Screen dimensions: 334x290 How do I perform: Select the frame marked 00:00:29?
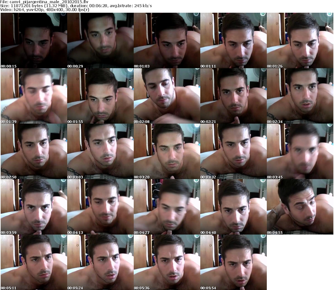(x=100, y=40)
